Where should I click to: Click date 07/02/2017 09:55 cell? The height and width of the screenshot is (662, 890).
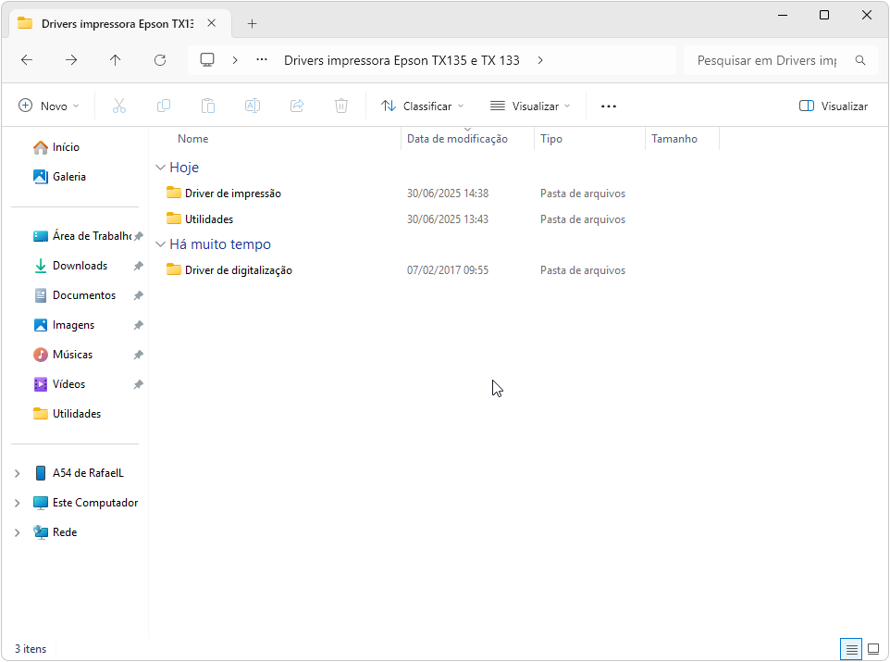(x=448, y=270)
